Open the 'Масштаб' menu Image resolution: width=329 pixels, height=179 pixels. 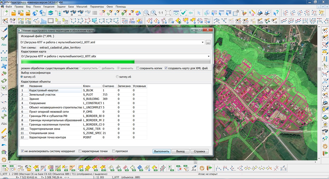coord(81,7)
